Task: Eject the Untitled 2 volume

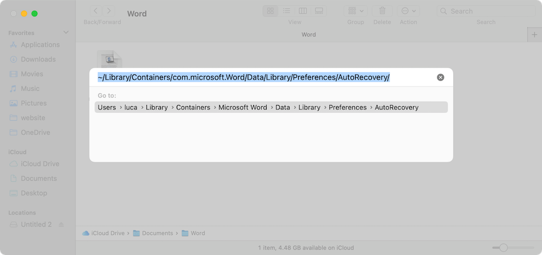Action: point(61,225)
